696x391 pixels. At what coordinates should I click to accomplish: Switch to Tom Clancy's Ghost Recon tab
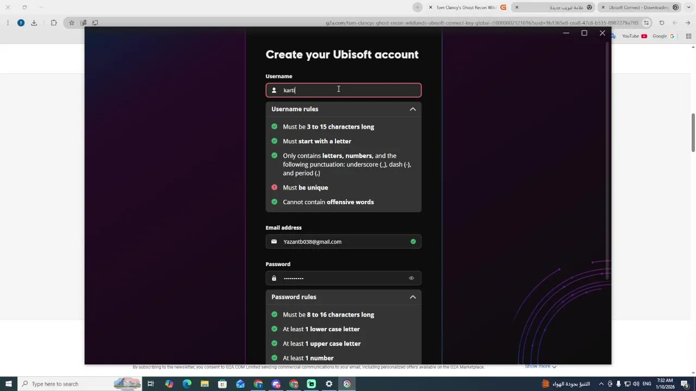[x=467, y=8]
